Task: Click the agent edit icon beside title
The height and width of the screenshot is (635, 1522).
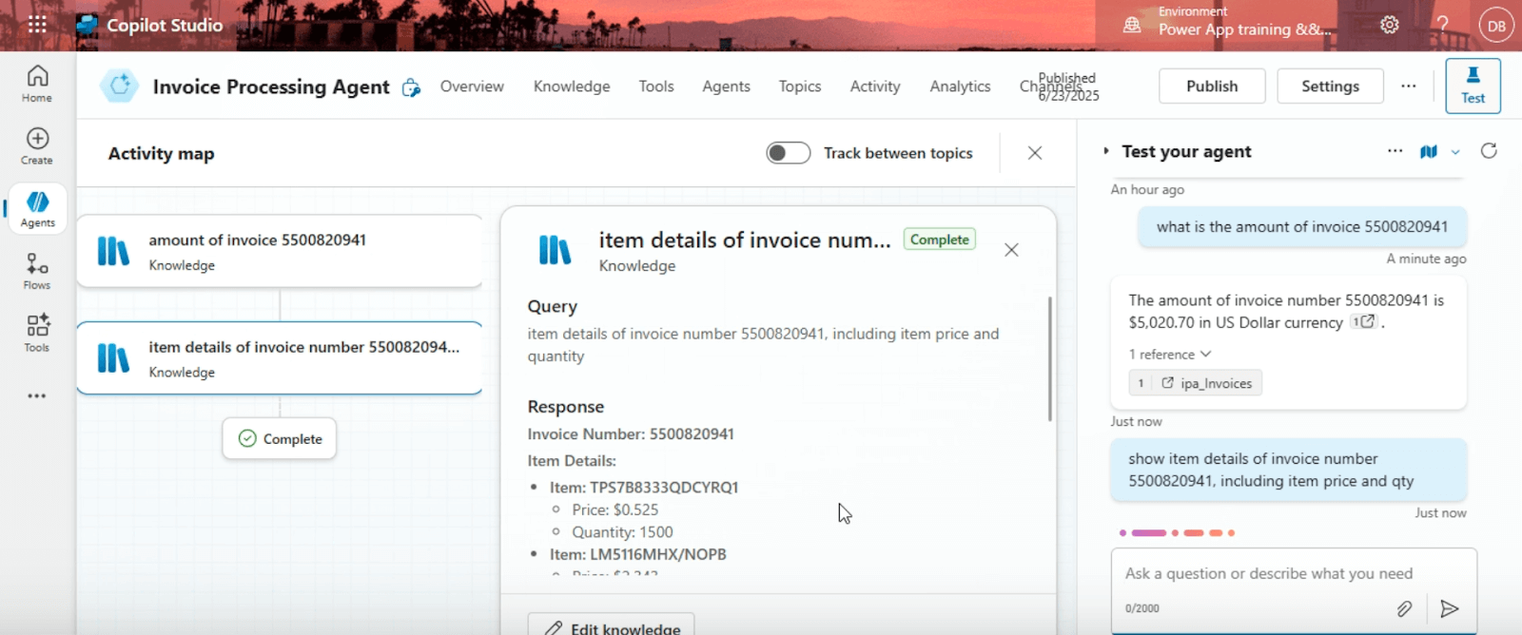Action: [x=411, y=87]
